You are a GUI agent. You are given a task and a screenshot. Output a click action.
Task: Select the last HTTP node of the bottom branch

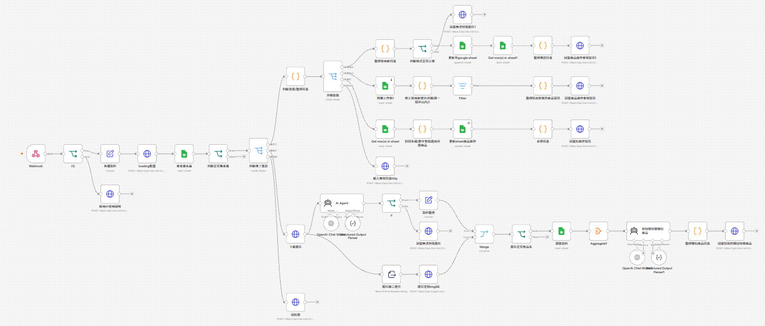734,231
